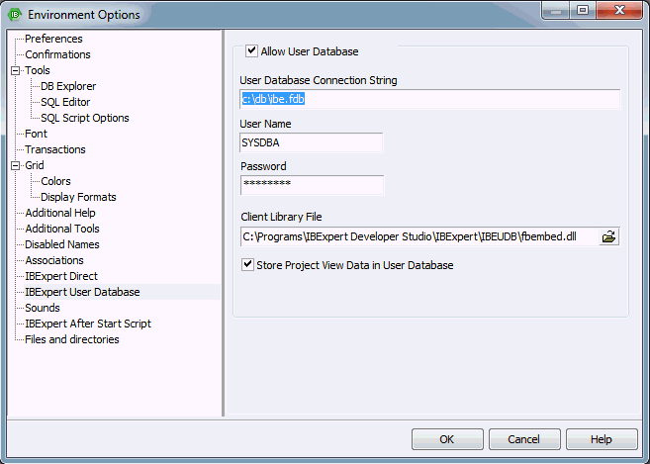Image resolution: width=650 pixels, height=464 pixels.
Task: Open the SQL Editor options page
Action: click(x=65, y=102)
